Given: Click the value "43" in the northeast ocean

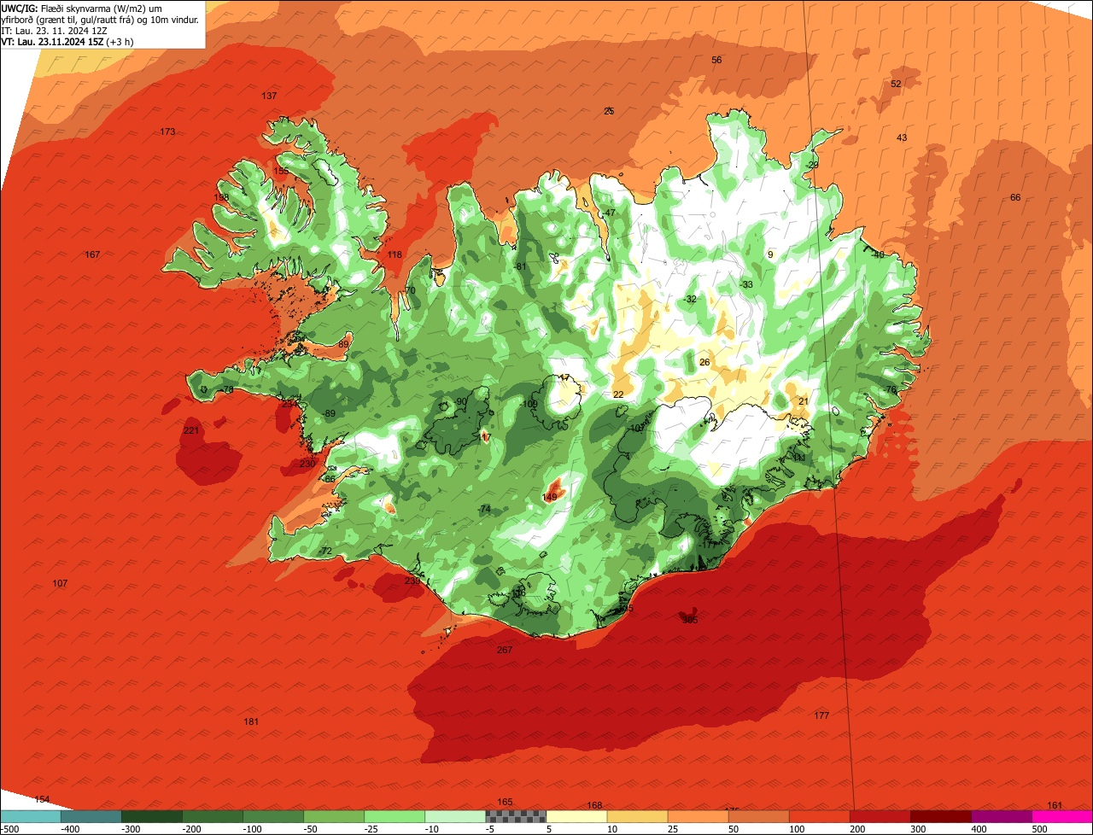Looking at the screenshot, I should [902, 137].
